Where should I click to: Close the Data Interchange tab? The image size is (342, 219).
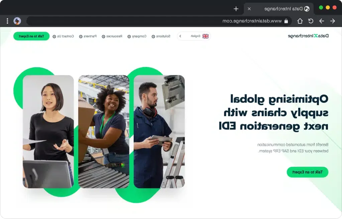click(249, 9)
